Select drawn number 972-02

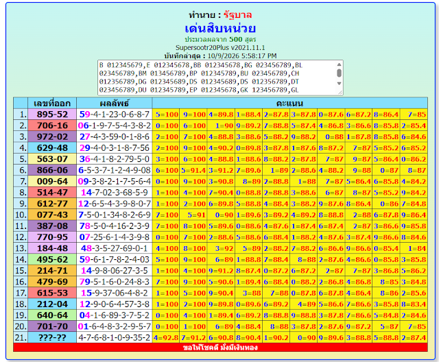point(52,136)
